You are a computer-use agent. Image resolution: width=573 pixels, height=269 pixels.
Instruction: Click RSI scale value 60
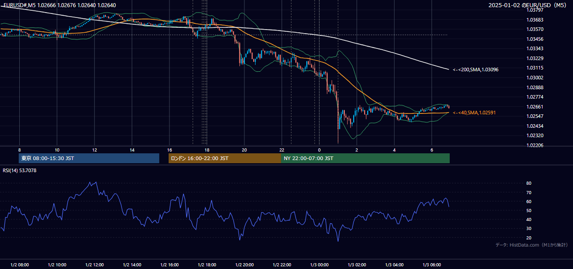529,201
